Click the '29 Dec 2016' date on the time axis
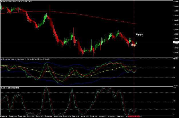Image resolution: width=179 pixels, height=118 pixels. [x=94, y=116]
